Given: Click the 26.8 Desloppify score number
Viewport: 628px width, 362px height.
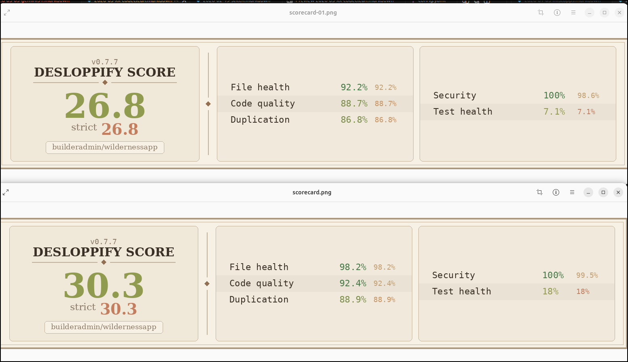Looking at the screenshot, I should 105,106.
